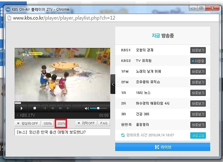
Task: Open the FAQ button
Action: coord(104,123)
